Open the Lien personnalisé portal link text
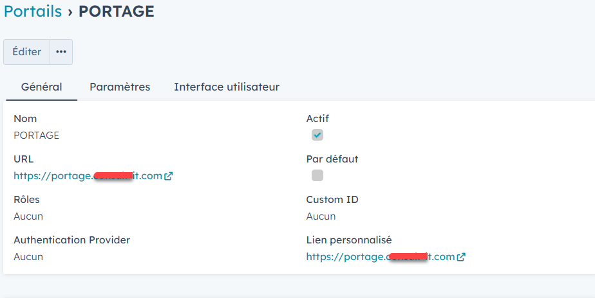 tap(380, 257)
